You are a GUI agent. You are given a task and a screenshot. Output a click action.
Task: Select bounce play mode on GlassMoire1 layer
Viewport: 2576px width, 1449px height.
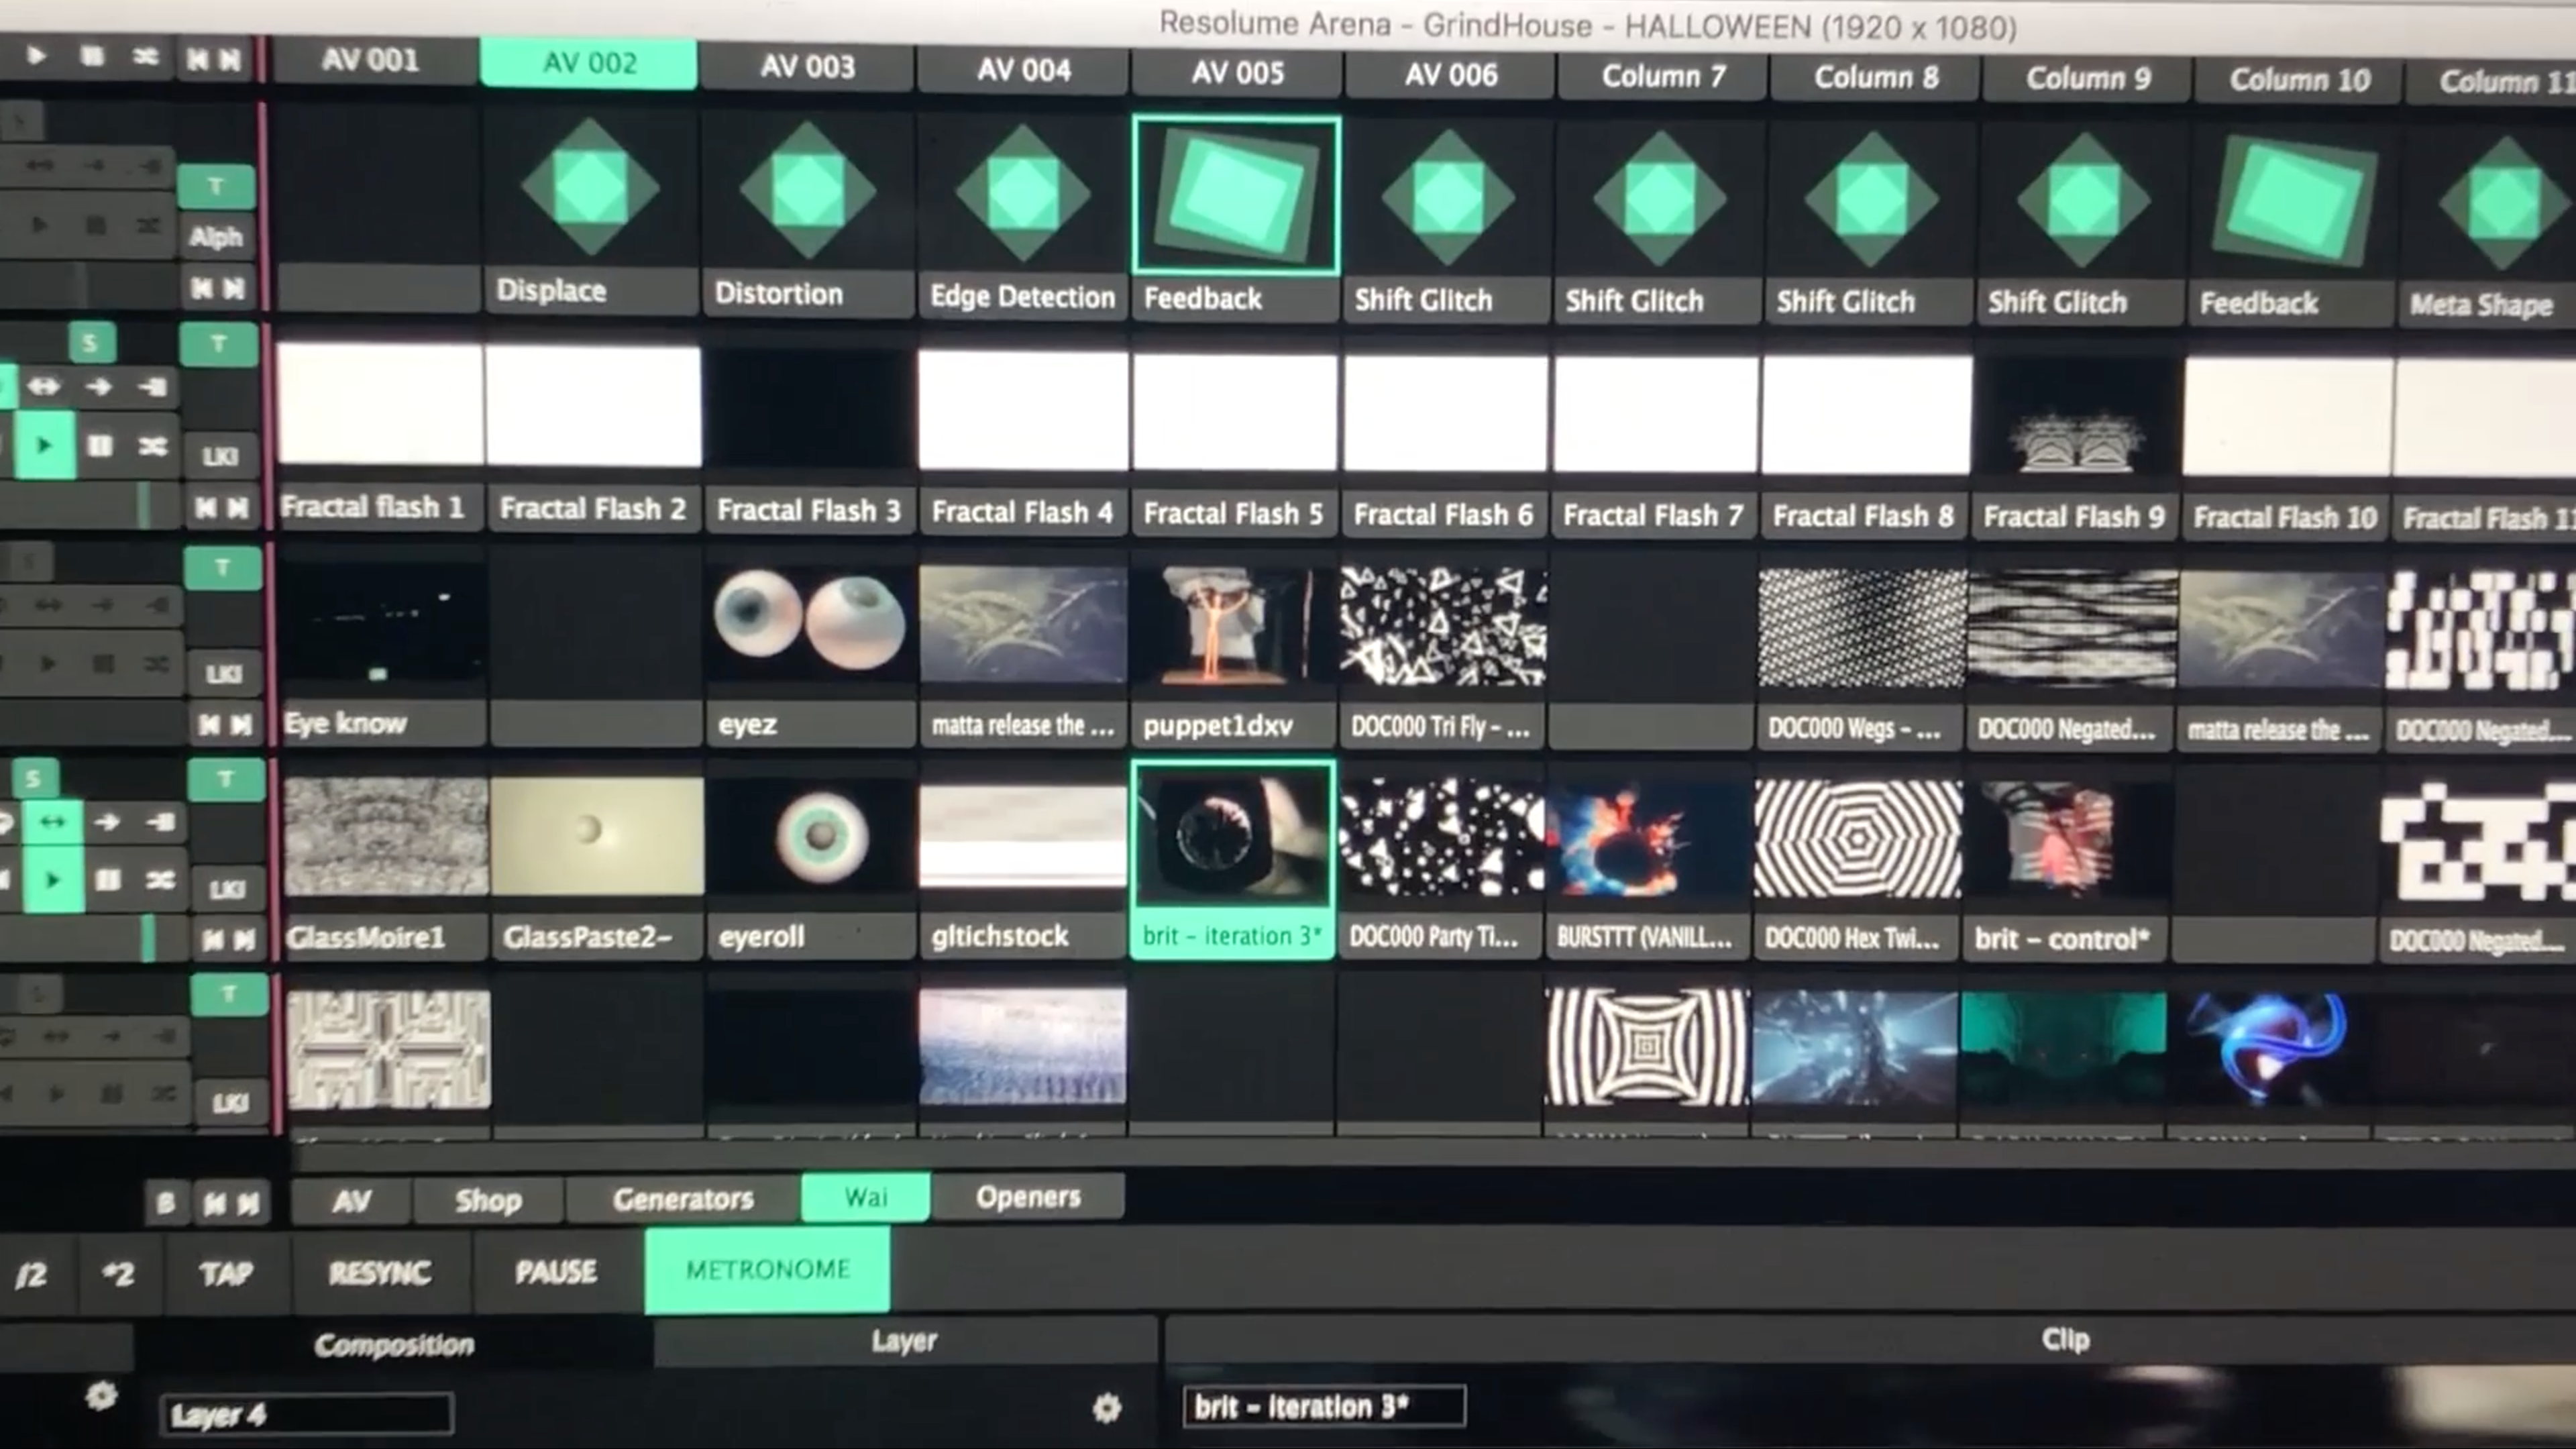[52, 822]
